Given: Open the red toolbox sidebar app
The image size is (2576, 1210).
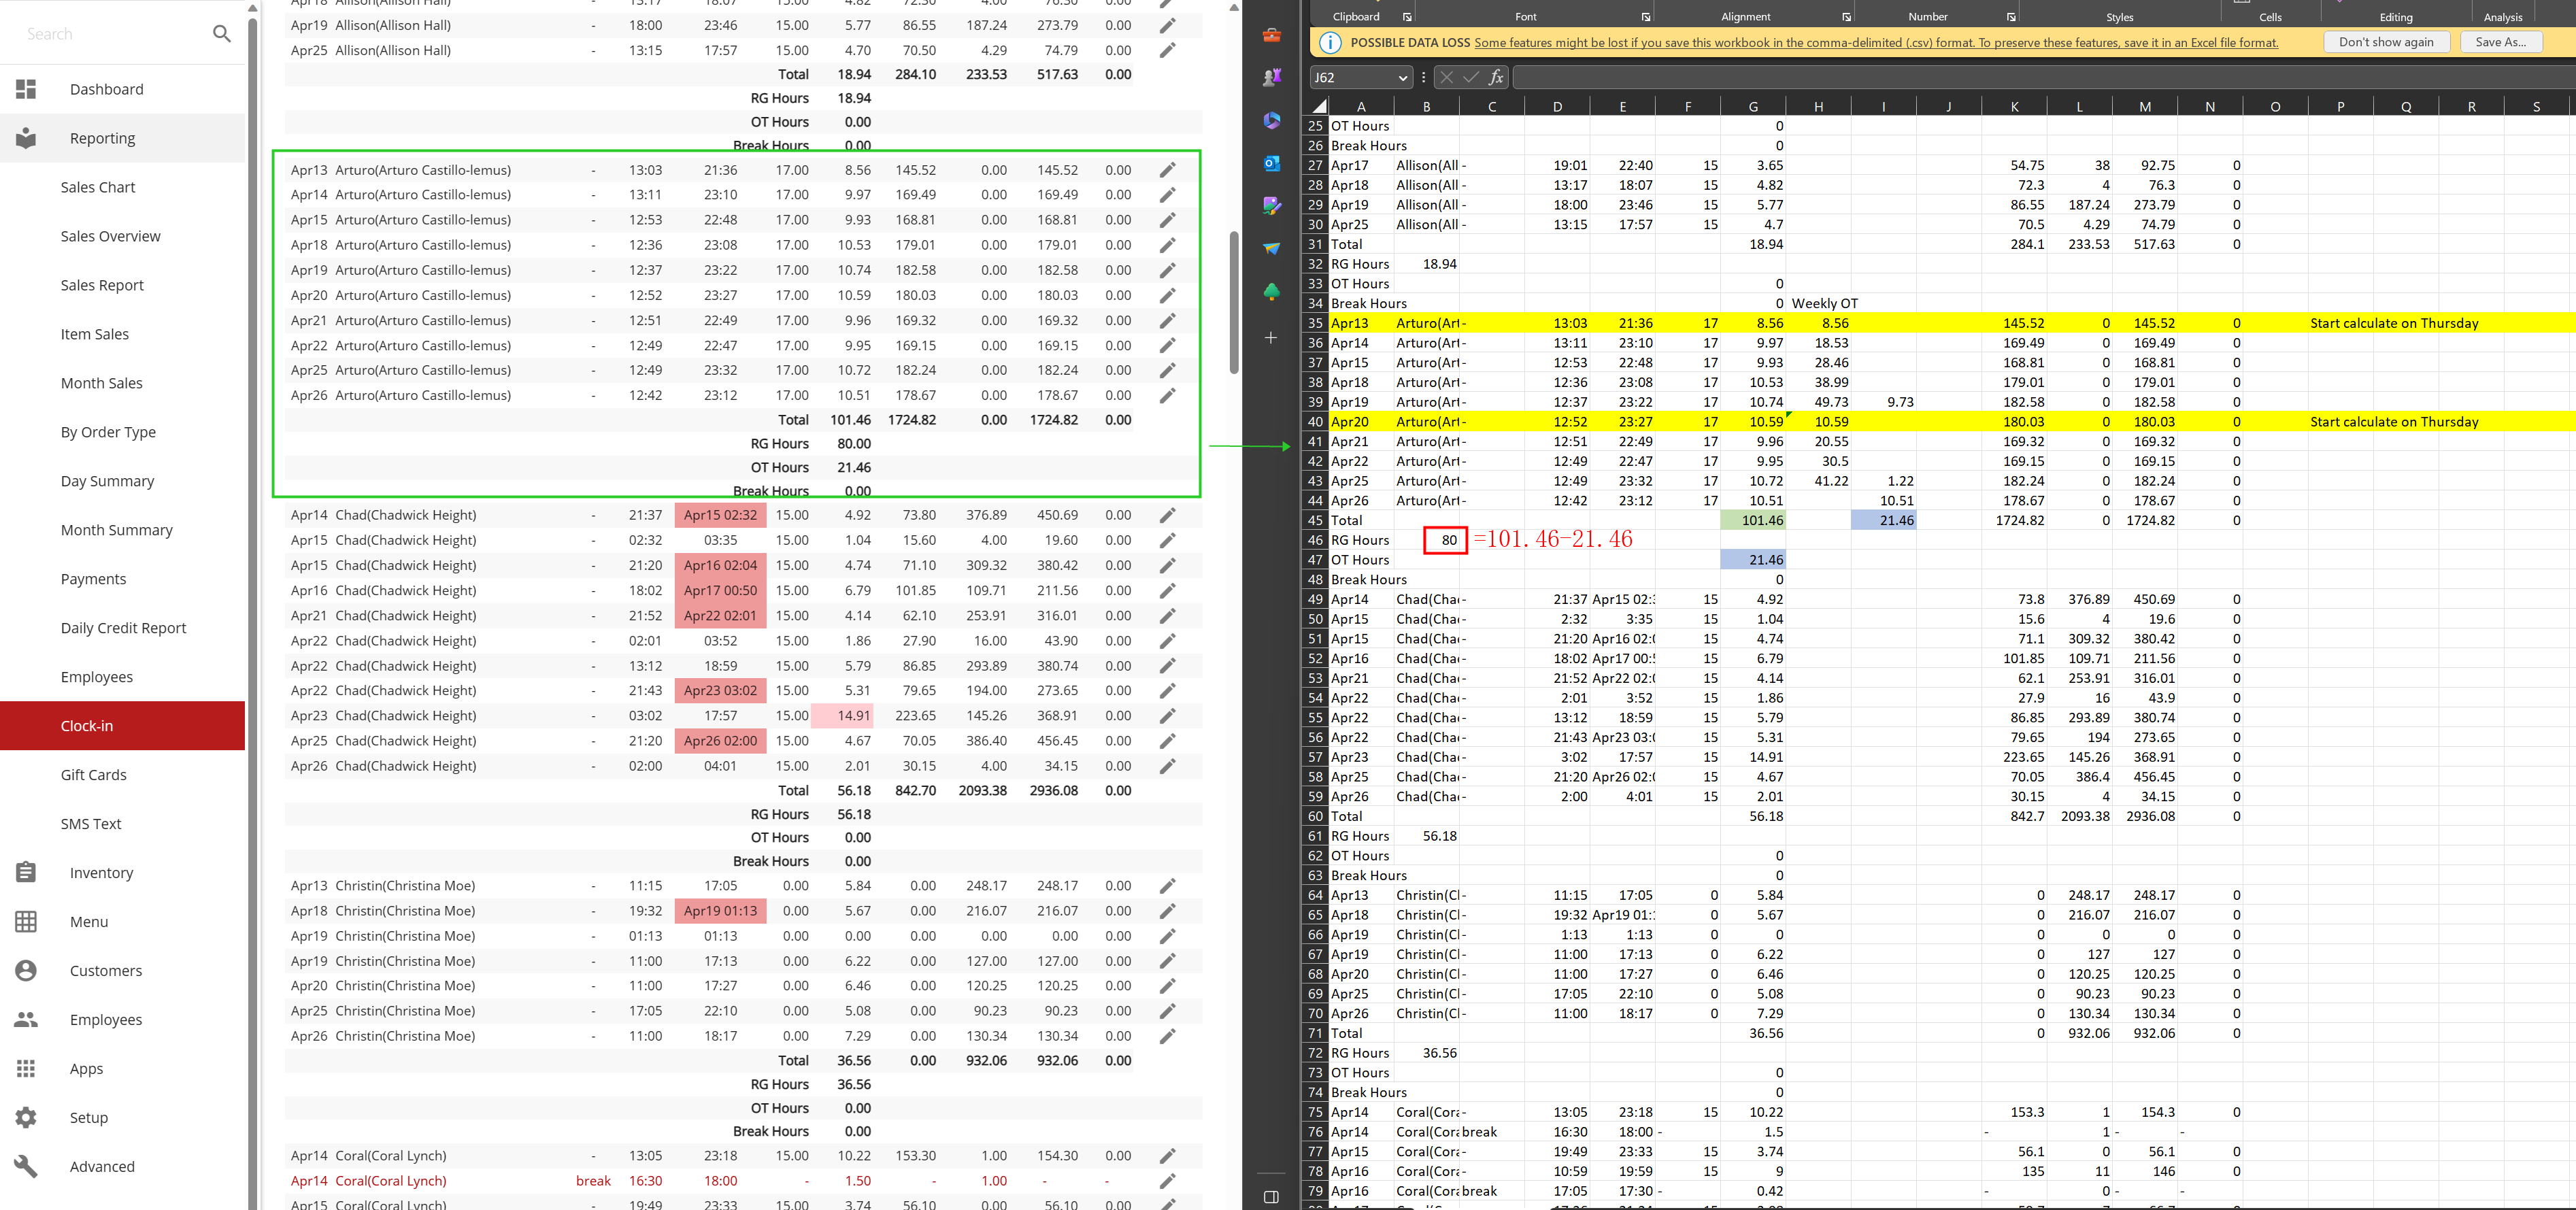Looking at the screenshot, I should [1271, 35].
